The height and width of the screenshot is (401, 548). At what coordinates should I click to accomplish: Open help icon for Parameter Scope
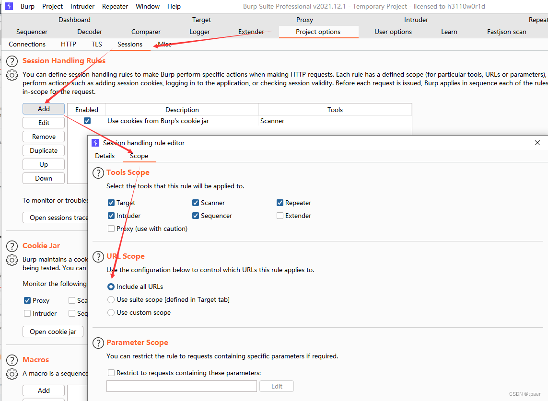pyautogui.click(x=98, y=343)
